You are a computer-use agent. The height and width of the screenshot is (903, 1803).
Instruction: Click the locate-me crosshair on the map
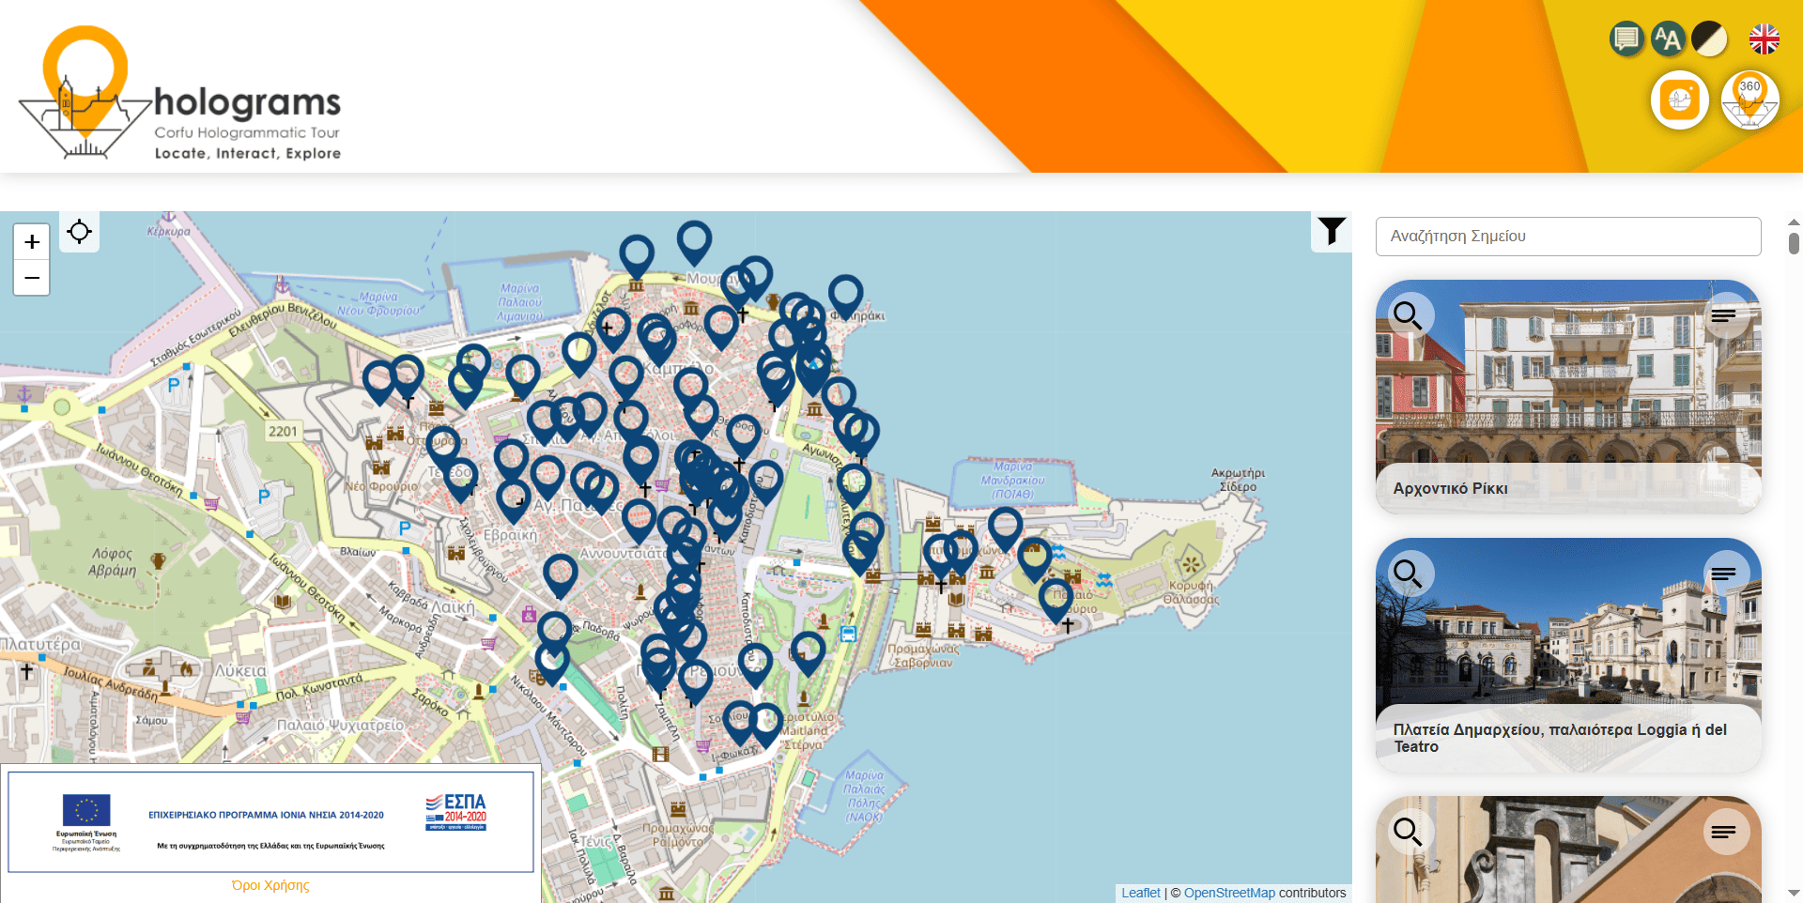click(x=80, y=232)
